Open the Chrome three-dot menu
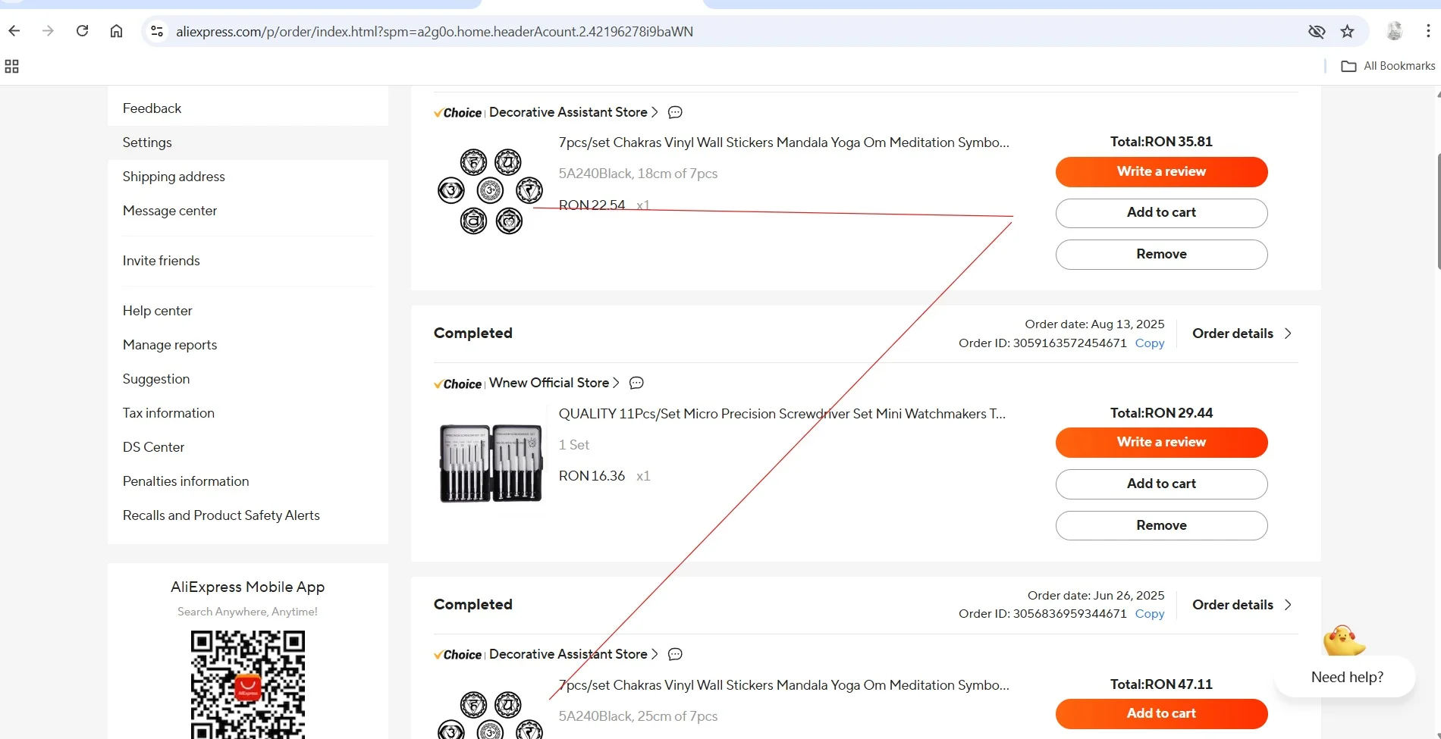This screenshot has height=739, width=1441. [1428, 31]
